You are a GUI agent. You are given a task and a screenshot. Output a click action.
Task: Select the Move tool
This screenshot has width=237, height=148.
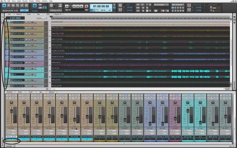13,6
